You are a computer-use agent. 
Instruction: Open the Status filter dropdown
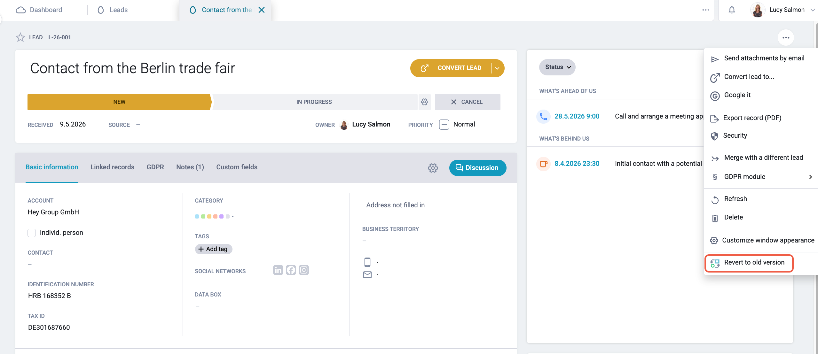click(557, 67)
